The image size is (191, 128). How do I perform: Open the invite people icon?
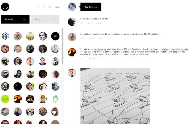point(38,7)
